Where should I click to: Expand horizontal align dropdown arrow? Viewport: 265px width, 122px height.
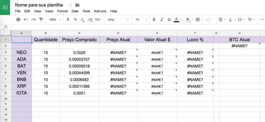(225, 20)
